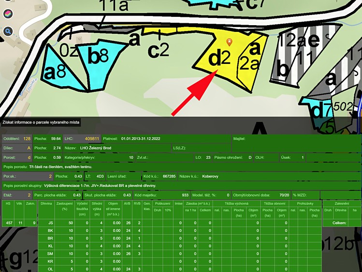The height and width of the screenshot is (272, 362).
Task: Click the Etáž value 2
Action: pyautogui.click(x=29, y=195)
